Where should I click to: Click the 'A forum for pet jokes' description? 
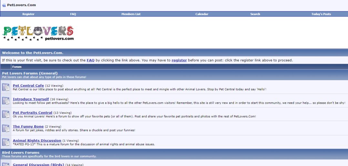click(74, 130)
